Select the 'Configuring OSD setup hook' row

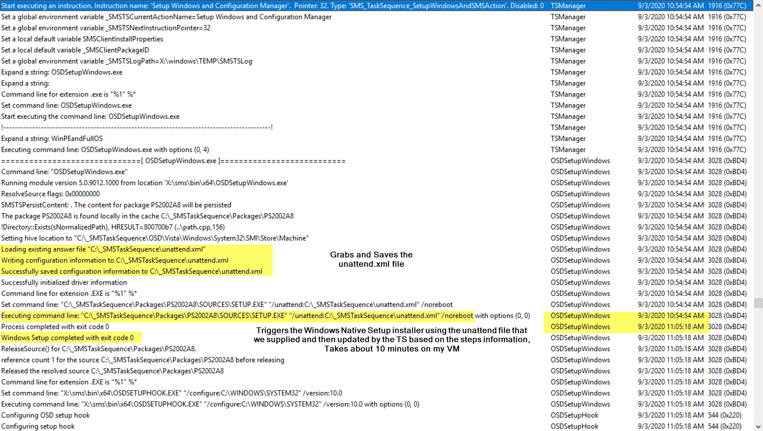click(45, 415)
